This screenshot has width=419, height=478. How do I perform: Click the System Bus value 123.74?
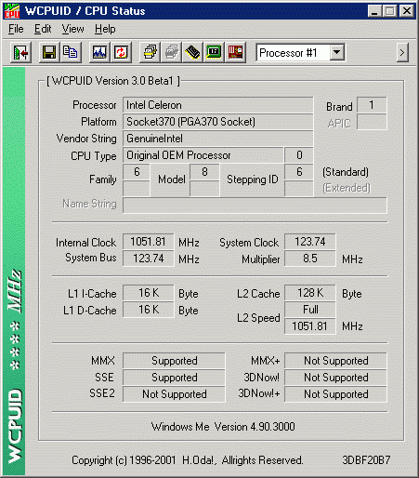point(149,259)
